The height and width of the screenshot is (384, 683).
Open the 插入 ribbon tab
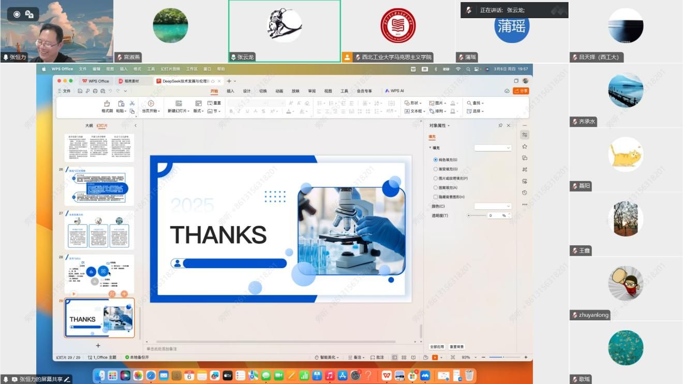230,91
